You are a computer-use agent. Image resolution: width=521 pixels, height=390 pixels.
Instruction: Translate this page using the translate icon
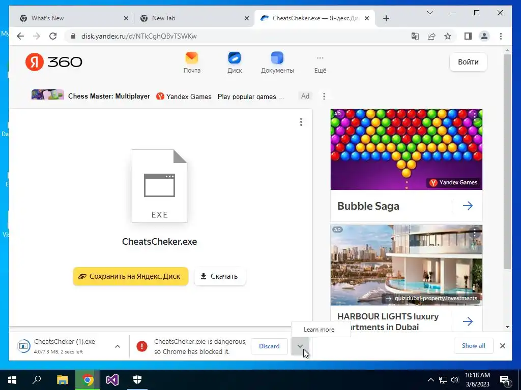415,36
